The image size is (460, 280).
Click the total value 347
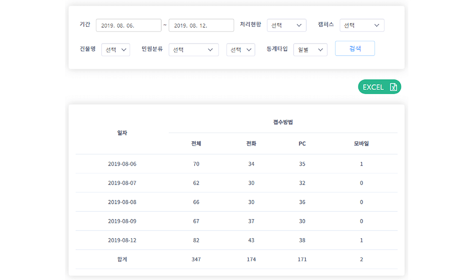click(196, 259)
